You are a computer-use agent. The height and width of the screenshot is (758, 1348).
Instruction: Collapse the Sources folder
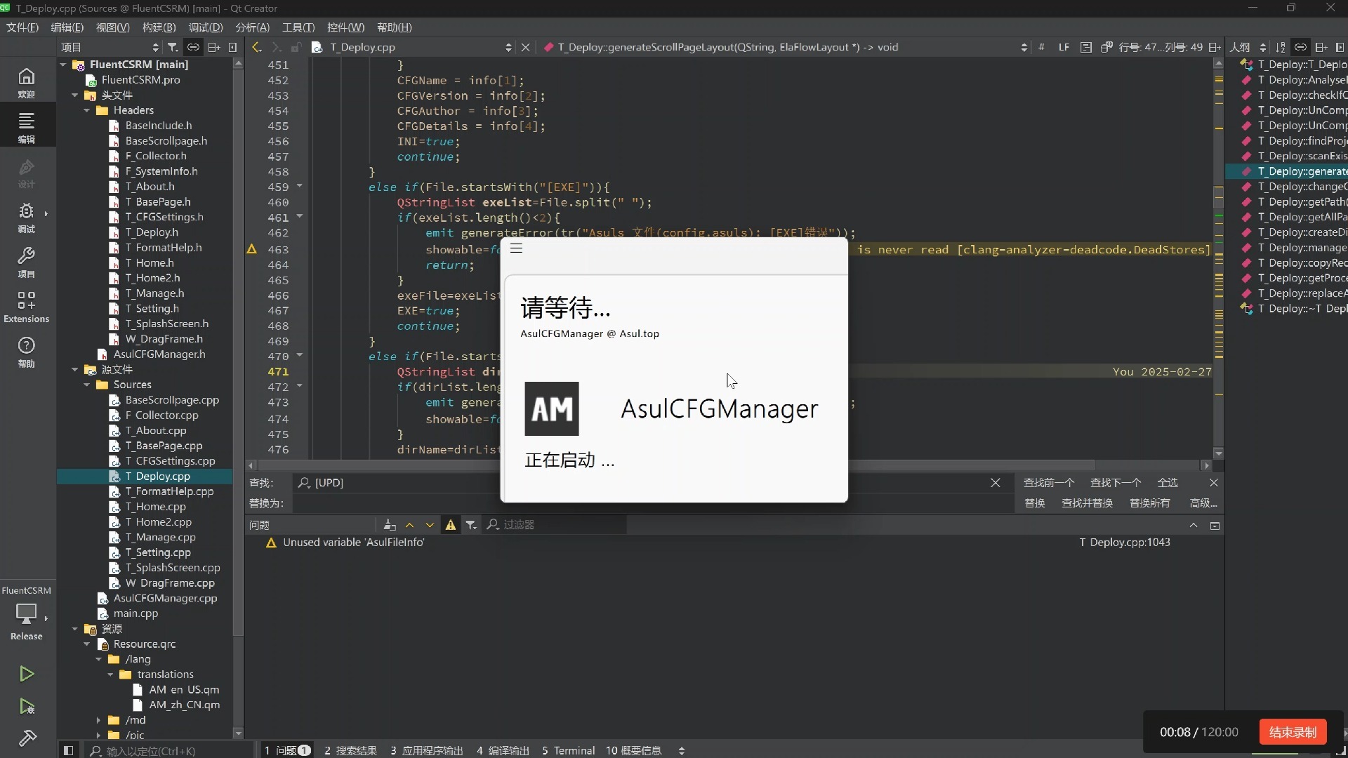tap(87, 385)
